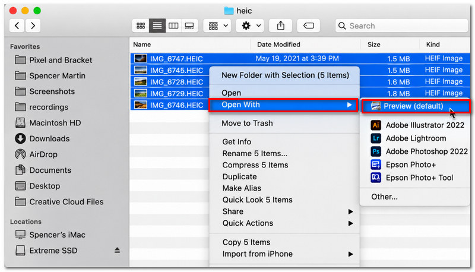Choose Make Alias
The height and width of the screenshot is (272, 475).
click(242, 188)
